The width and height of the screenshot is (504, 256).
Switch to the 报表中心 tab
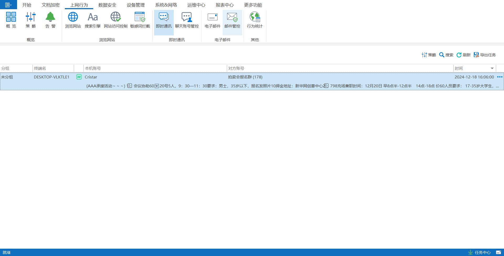(224, 5)
